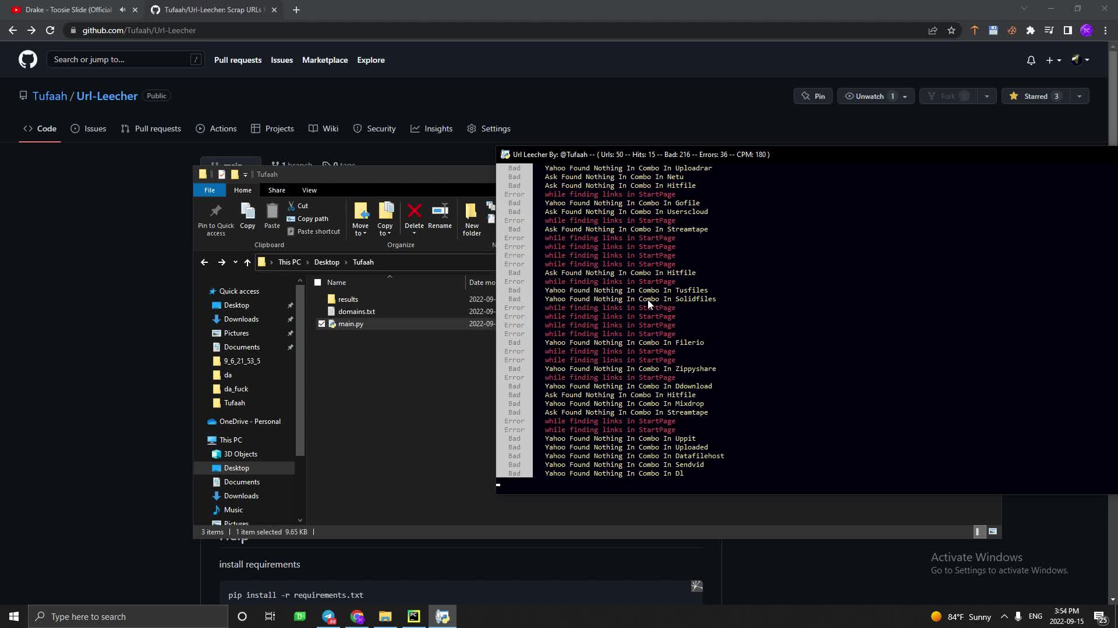The height and width of the screenshot is (628, 1118).
Task: Click Desktop in the breadcrumb path
Action: pyautogui.click(x=327, y=262)
